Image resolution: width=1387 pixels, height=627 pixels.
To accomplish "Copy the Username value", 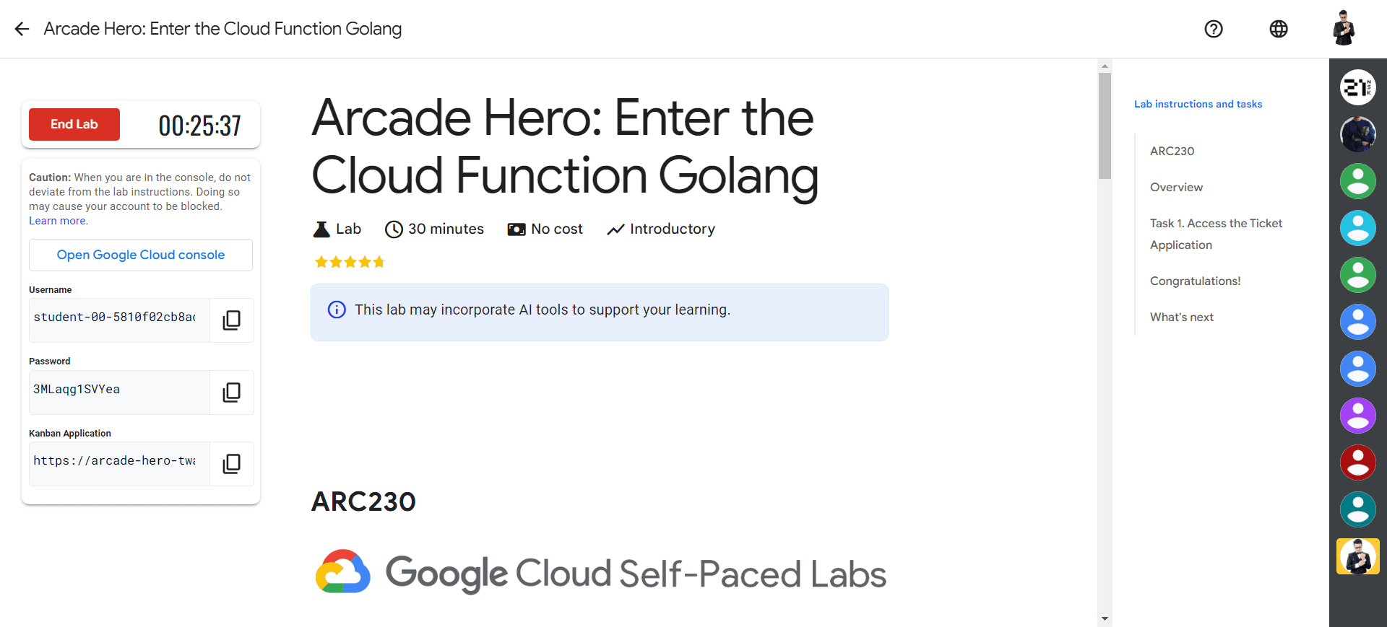I will coord(231,320).
